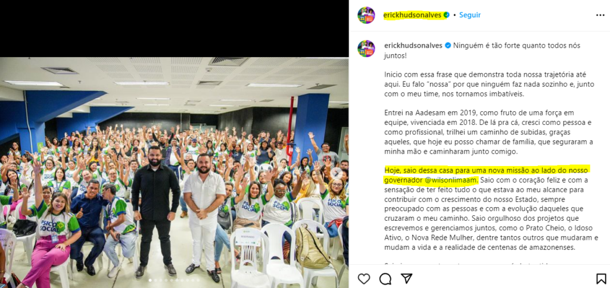Click the header profile avatar picture
Viewport: 610px width, 288px height.
tap(366, 15)
